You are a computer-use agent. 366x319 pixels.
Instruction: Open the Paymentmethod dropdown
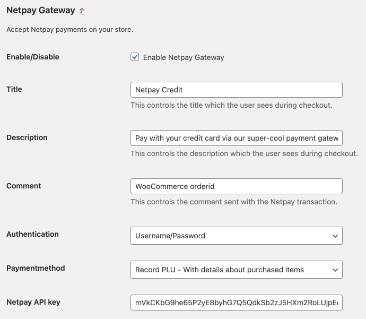coord(237,270)
